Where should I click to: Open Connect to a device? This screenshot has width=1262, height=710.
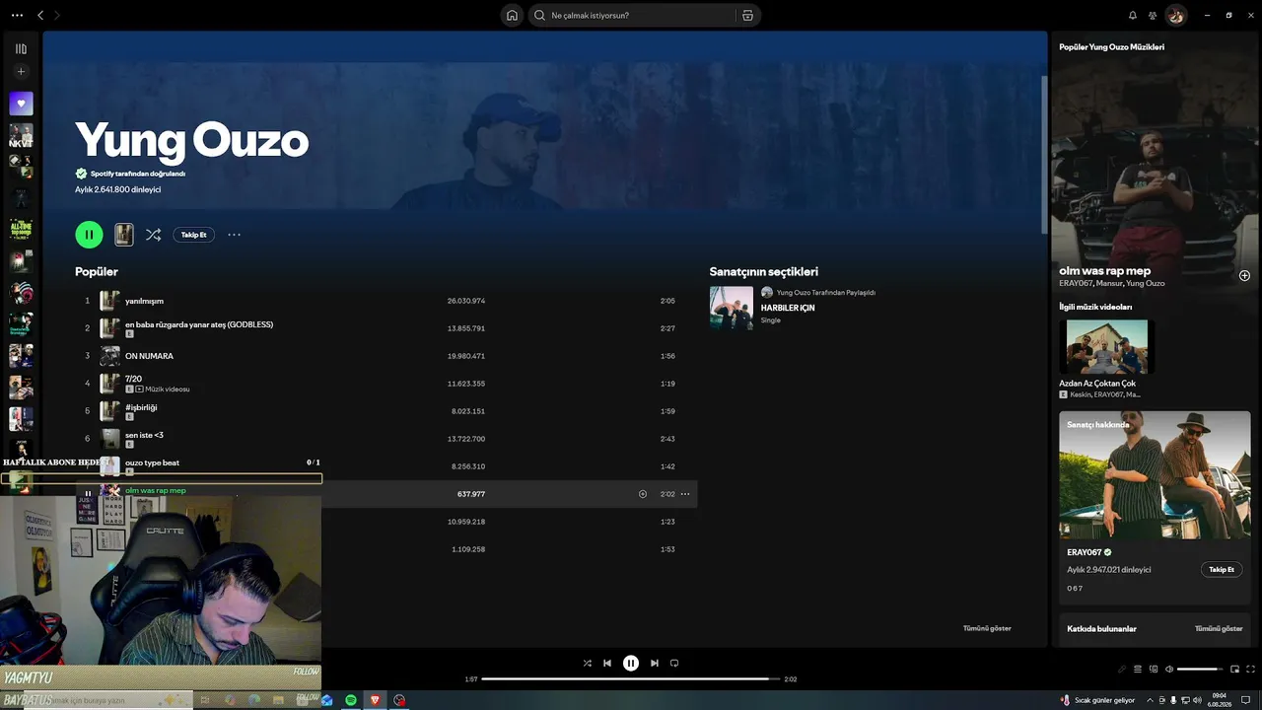1154,670
